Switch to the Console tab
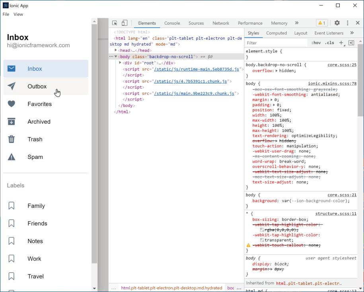 172,23
